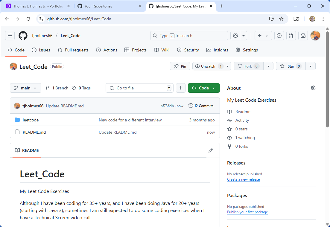Open the Wiki tab

coord(162,50)
